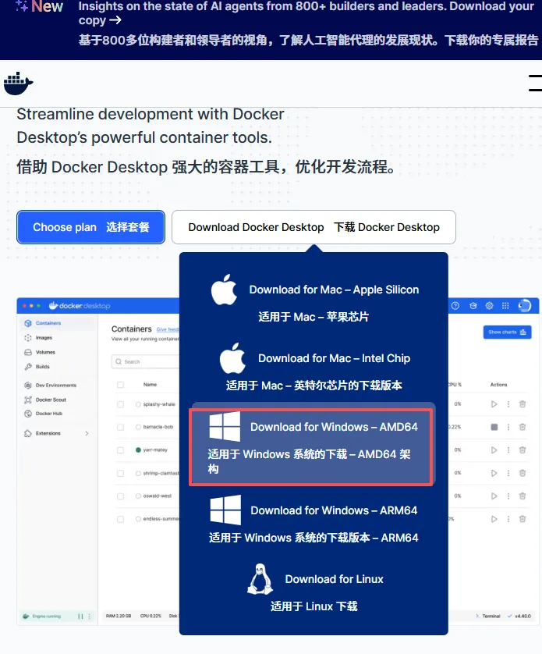Click the container Search field
Screen dimensions: 542x654
145,361
